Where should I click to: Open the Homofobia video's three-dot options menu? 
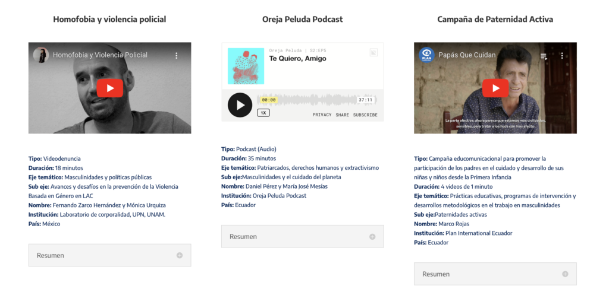point(176,55)
